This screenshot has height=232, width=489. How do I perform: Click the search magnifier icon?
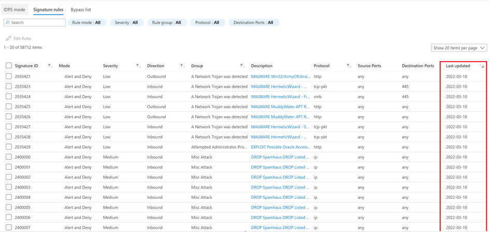tap(7, 22)
